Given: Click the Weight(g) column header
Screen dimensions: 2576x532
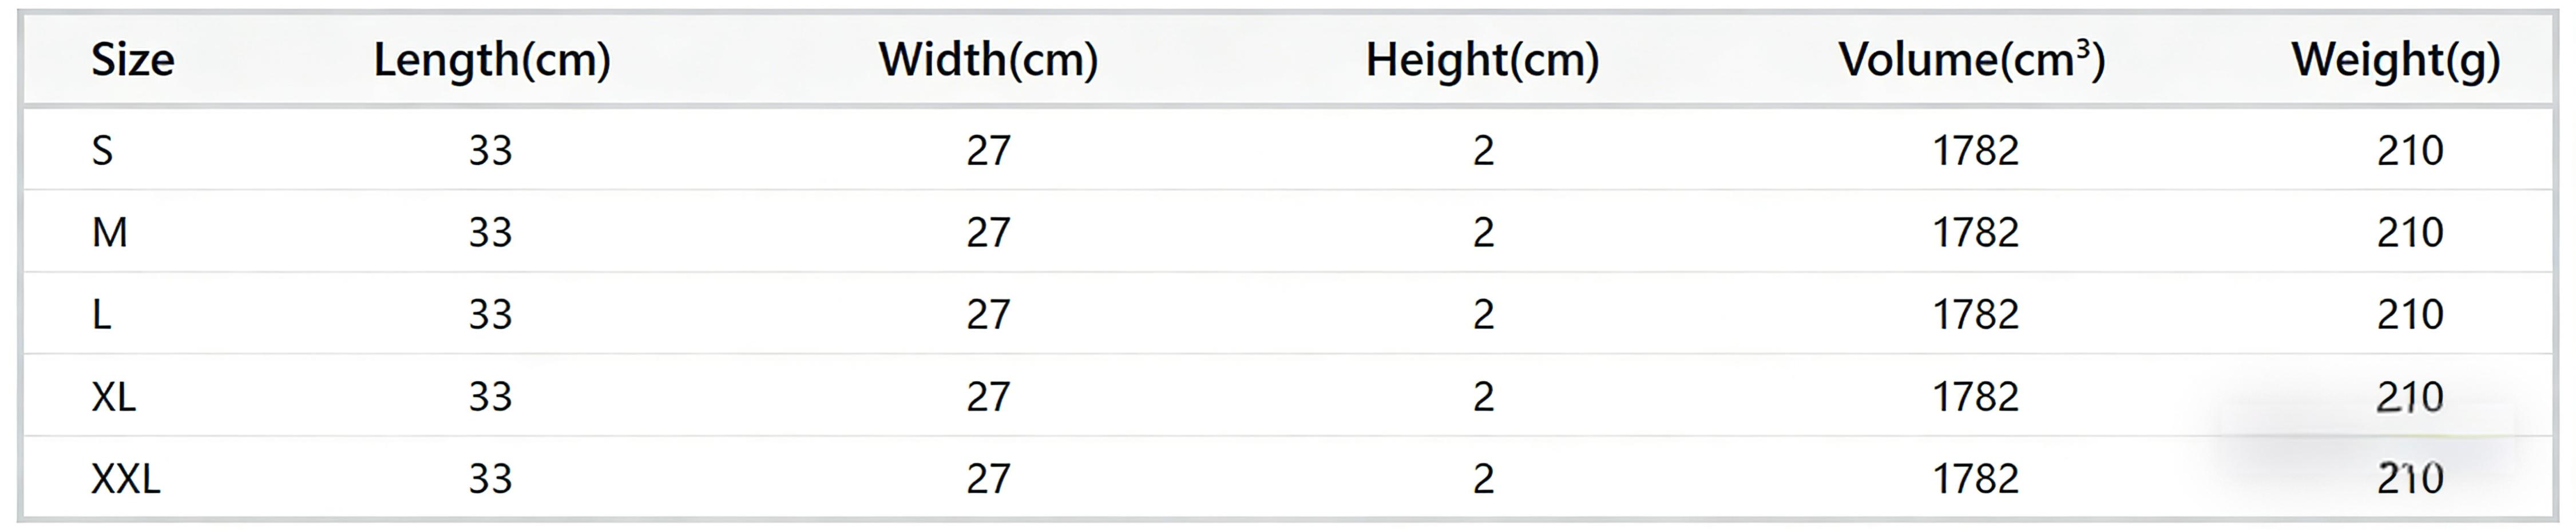Looking at the screenshot, I should point(2396,60).
